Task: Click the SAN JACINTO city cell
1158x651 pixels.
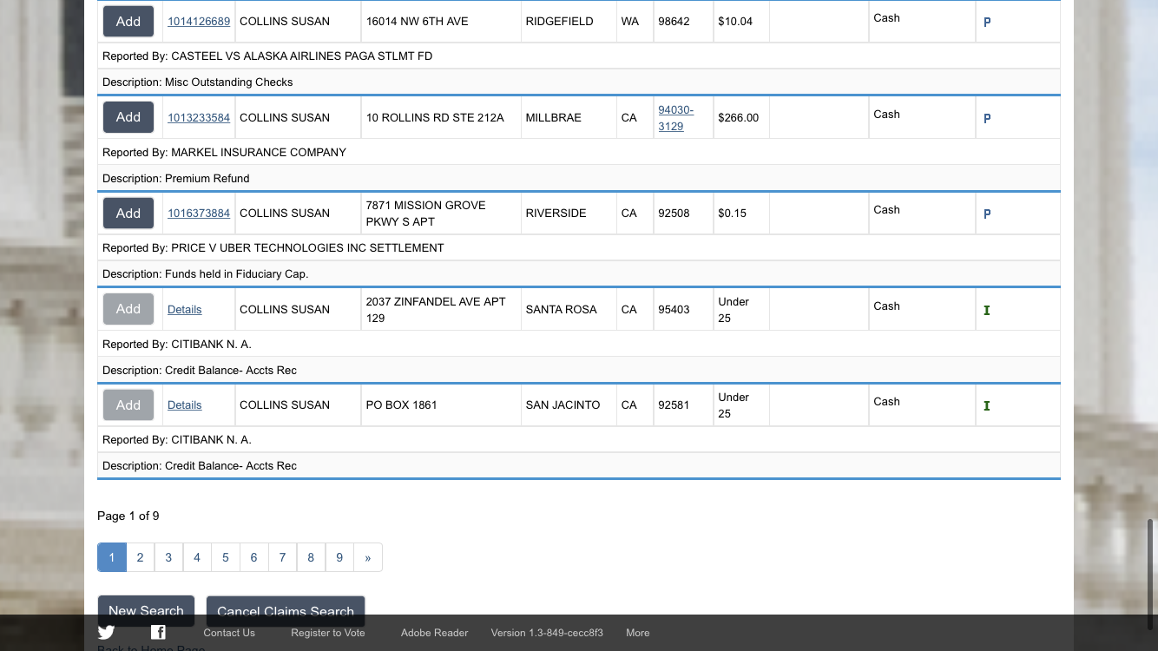Action: click(x=568, y=404)
